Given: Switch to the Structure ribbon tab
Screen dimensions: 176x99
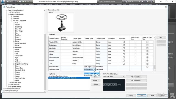Looking at the screenshot, I should click(x=23, y=4).
